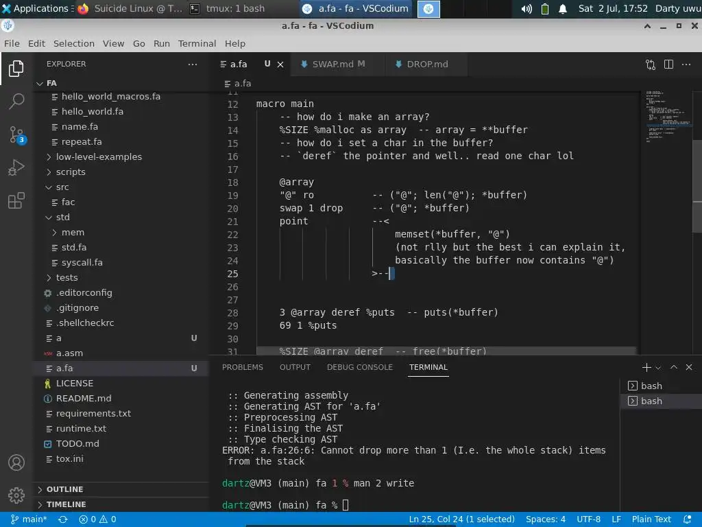Open the Applications menu
Screen dimensions: 702x527
(x=36, y=8)
